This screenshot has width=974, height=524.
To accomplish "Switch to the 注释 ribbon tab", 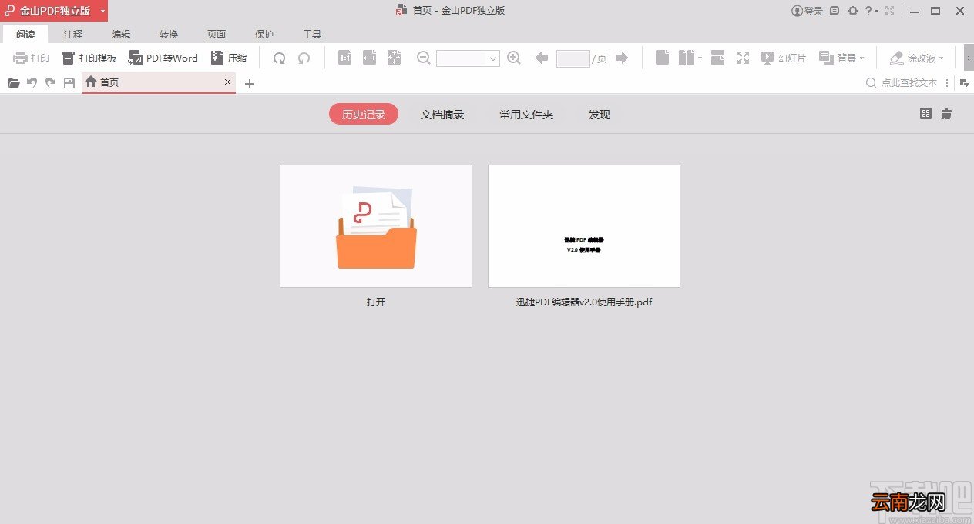I will [73, 34].
